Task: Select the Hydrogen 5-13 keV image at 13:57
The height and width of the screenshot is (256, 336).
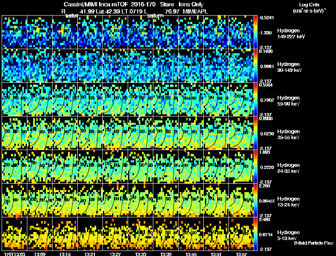Action: coord(241,234)
